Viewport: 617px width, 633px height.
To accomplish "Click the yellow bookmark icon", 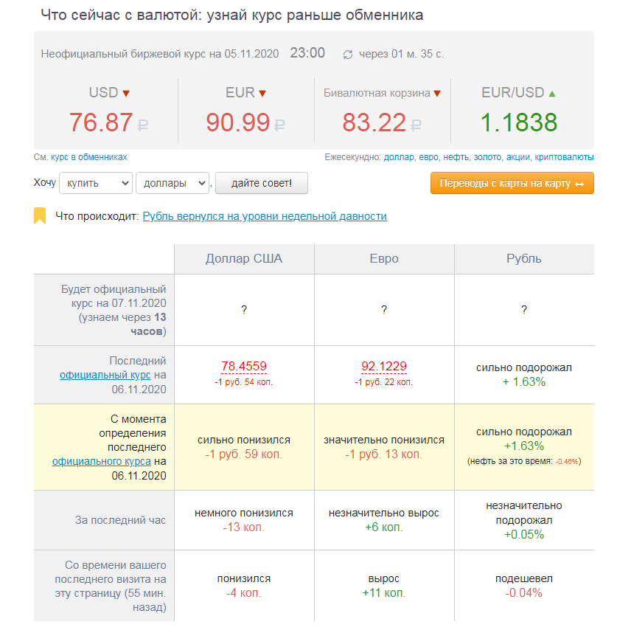I will 40,215.
